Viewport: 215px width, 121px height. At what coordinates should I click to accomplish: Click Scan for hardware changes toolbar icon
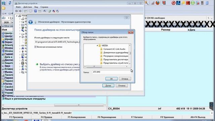pyautogui.click(x=45, y=11)
